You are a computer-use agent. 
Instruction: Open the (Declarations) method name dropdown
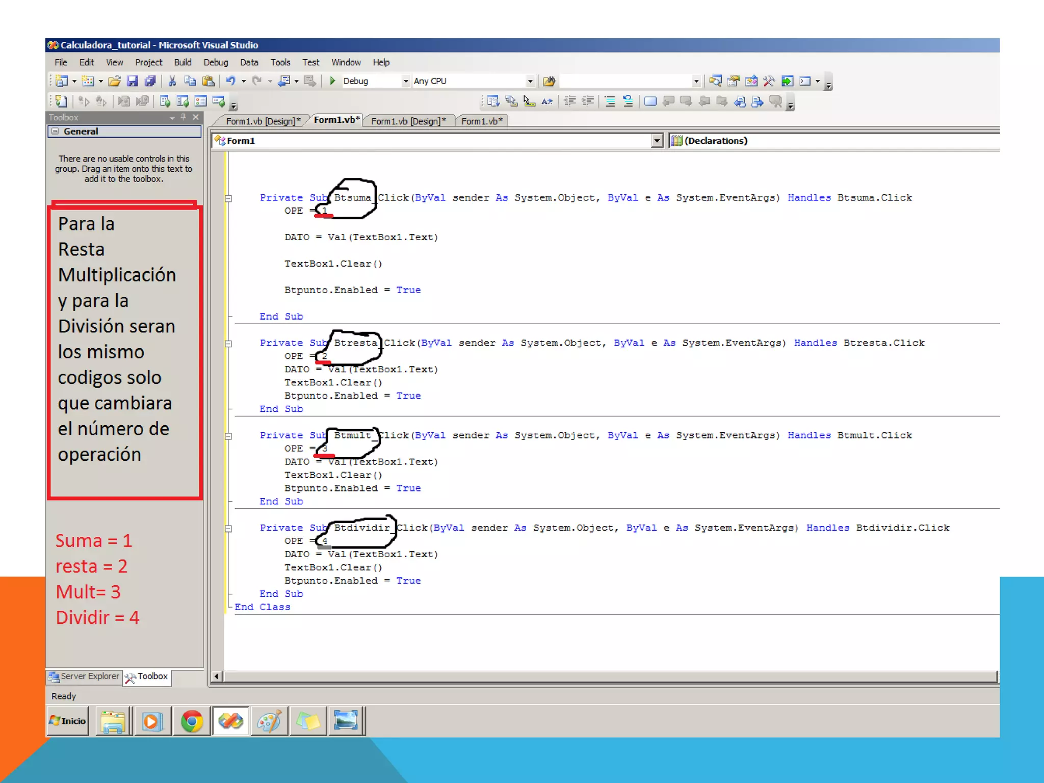(834, 141)
